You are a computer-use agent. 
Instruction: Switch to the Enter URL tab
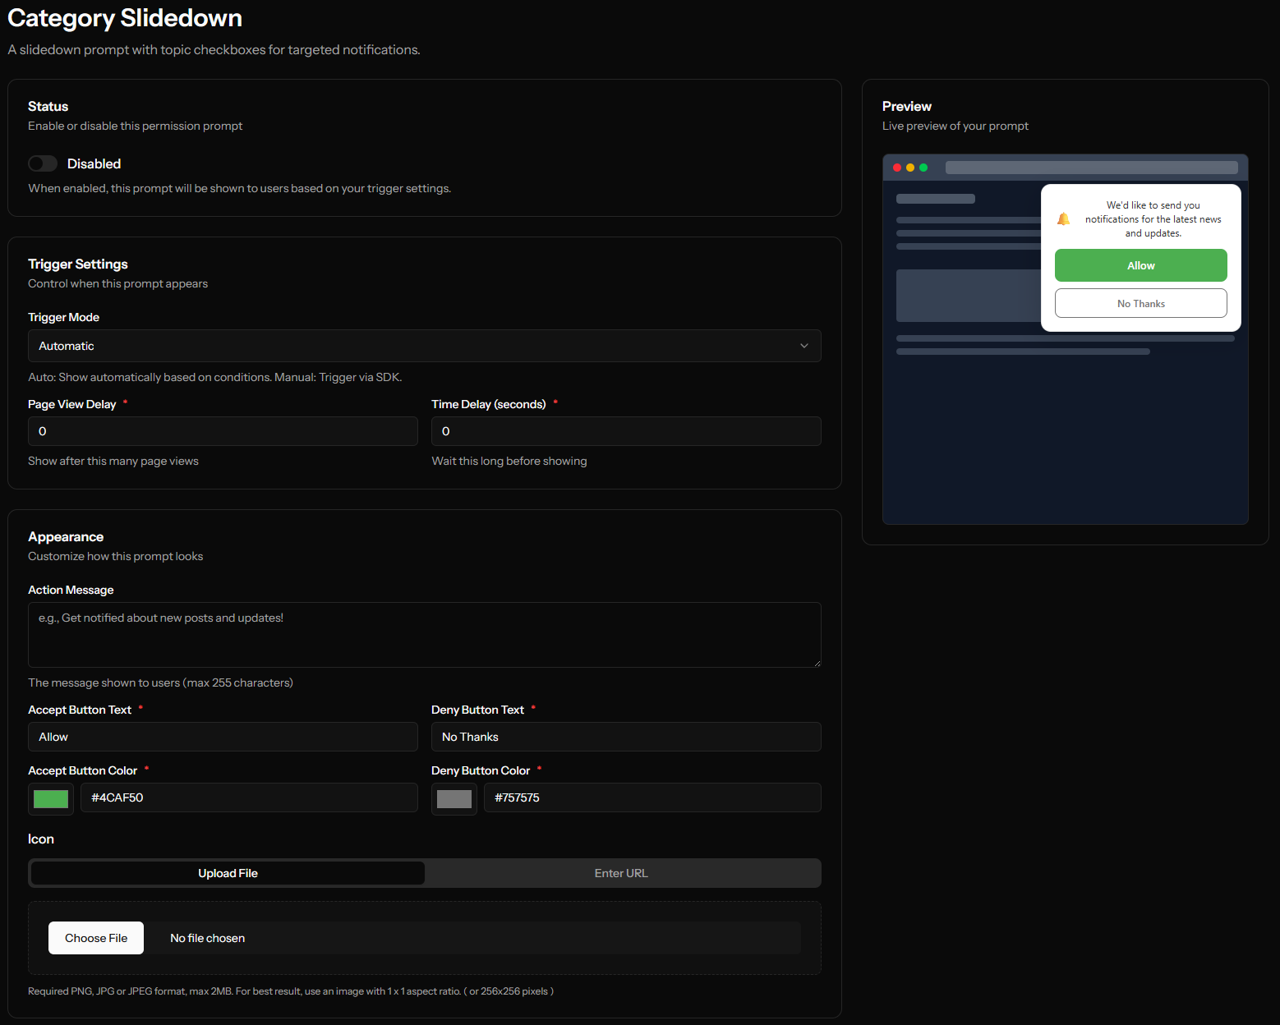(x=621, y=872)
